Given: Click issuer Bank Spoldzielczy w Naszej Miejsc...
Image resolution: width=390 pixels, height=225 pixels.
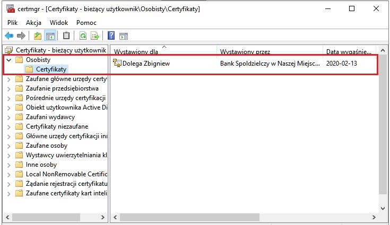Looking at the screenshot, I should tap(270, 63).
